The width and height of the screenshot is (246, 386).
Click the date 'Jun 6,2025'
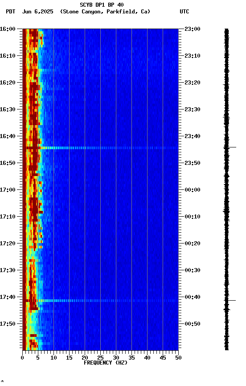[37, 12]
